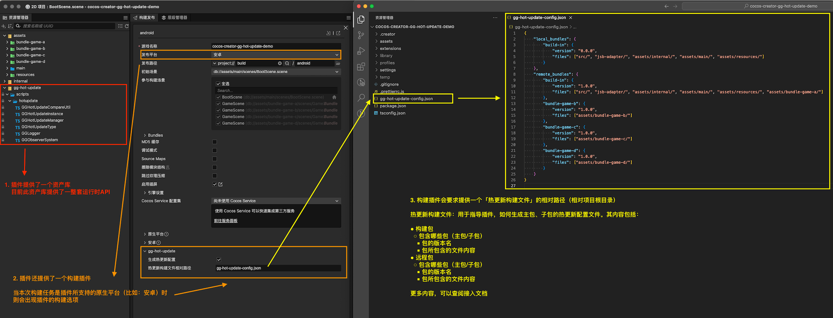Click the Search icon in activity bar

tap(361, 98)
